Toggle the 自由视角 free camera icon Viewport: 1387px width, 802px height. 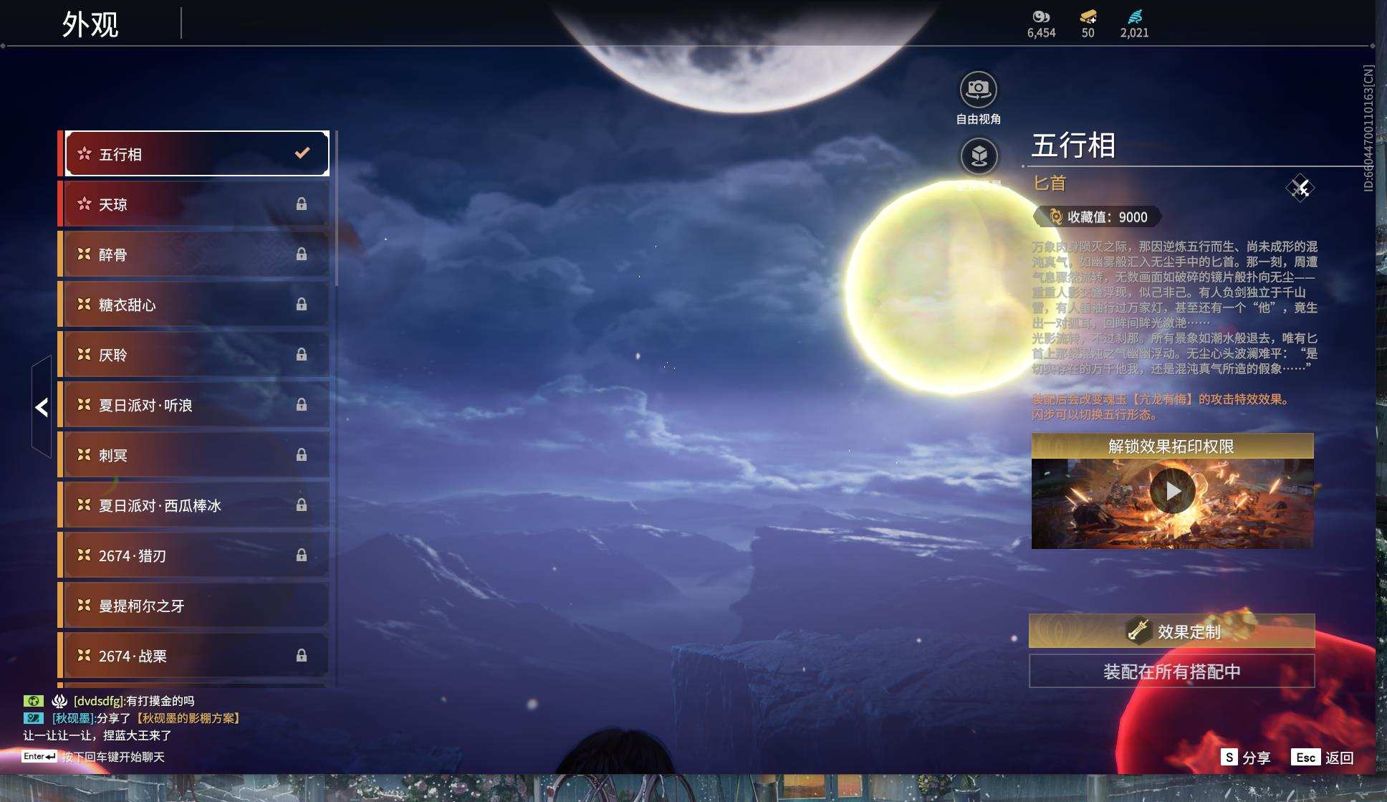tap(979, 90)
